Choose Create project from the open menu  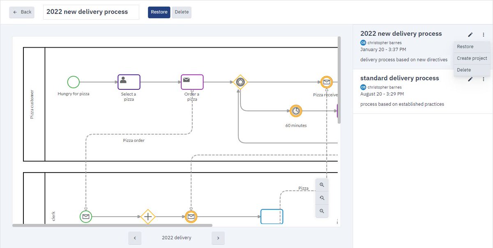tap(472, 58)
